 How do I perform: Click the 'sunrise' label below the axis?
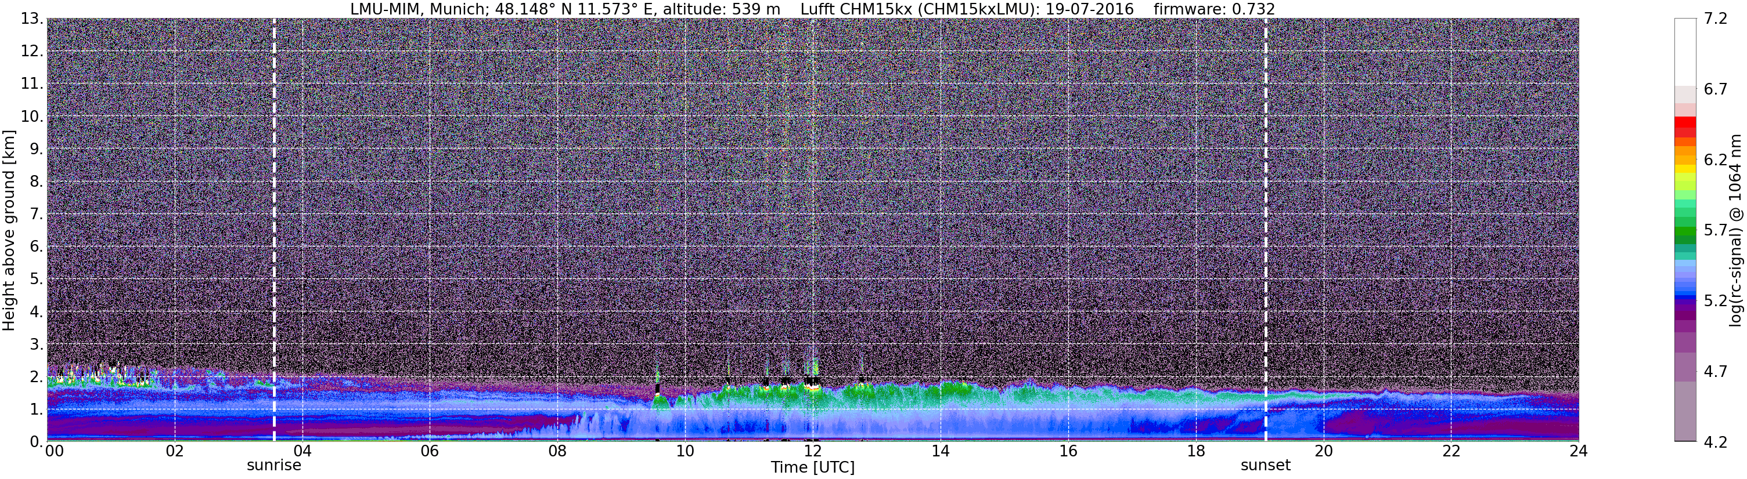(274, 466)
